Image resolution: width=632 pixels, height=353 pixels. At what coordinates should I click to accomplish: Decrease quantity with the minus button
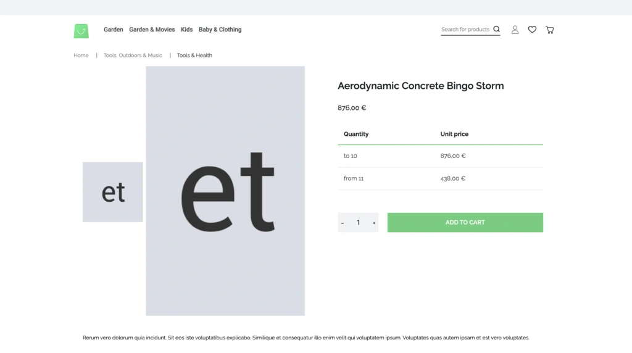coord(343,223)
